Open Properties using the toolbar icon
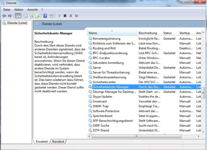The height and width of the screenshot is (150, 207). pos(26,16)
